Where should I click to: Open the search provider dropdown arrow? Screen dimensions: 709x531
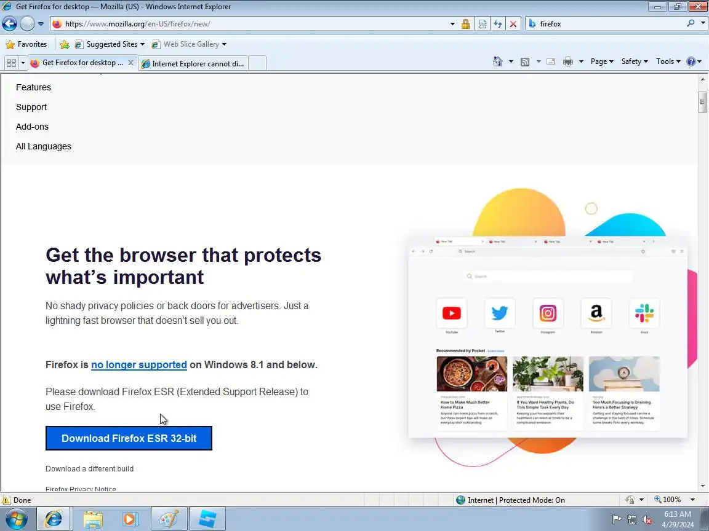[x=703, y=23]
